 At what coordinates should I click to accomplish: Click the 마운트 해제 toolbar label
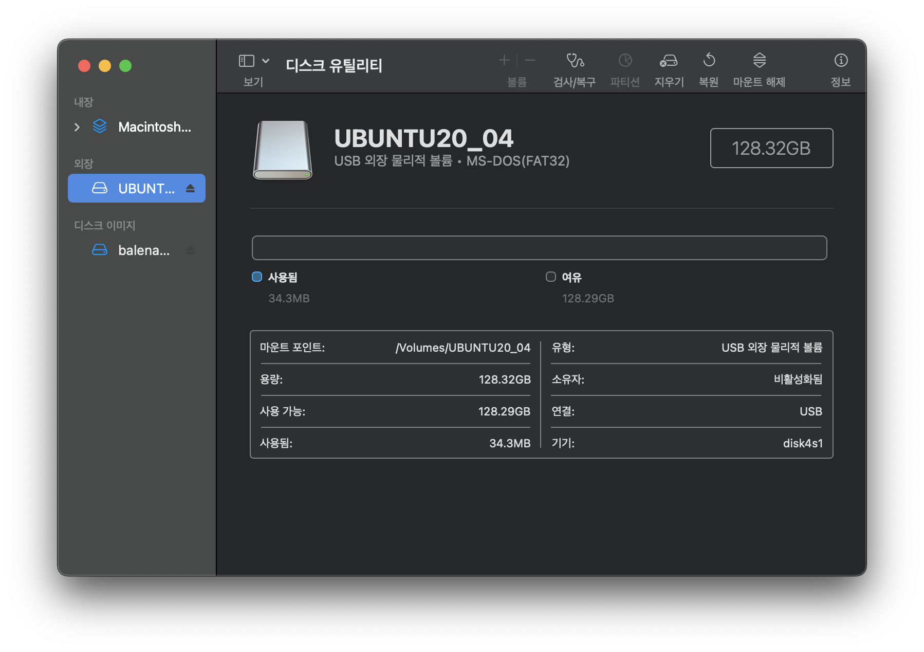pyautogui.click(x=759, y=82)
